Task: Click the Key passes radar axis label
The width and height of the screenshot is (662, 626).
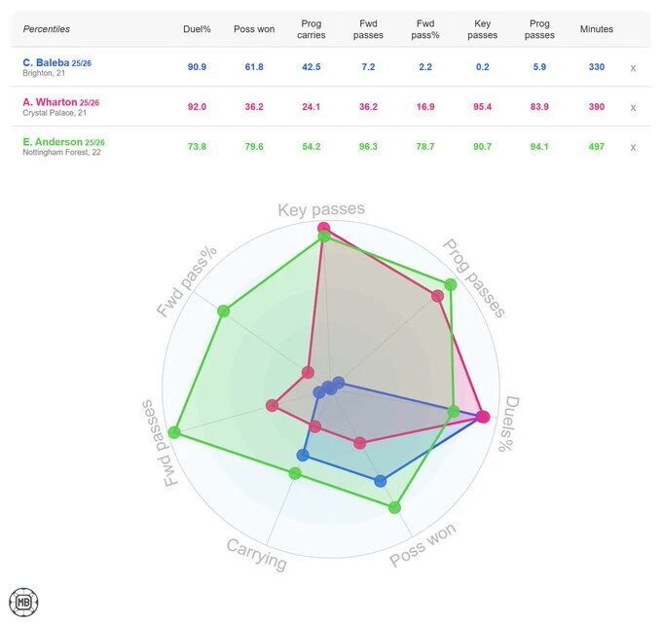Action: (321, 209)
